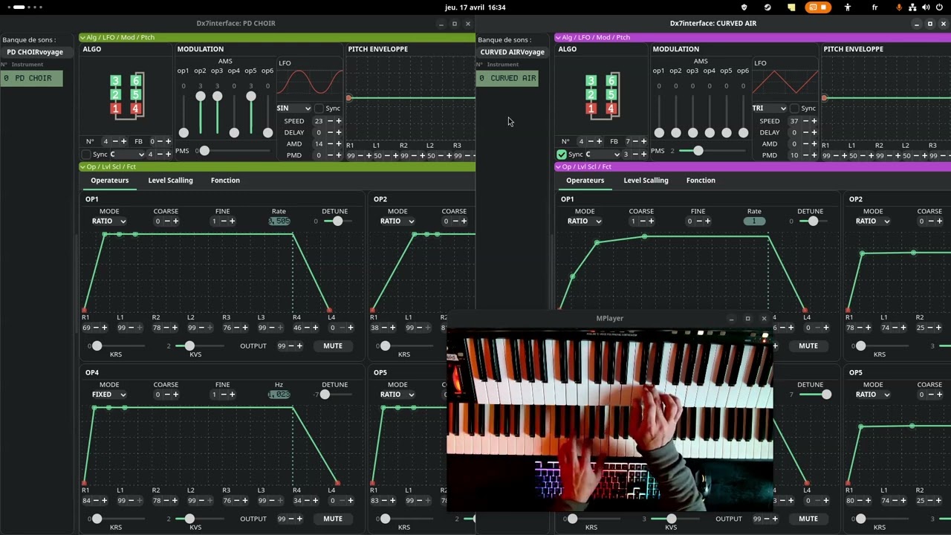Image resolution: width=951 pixels, height=535 pixels.
Task: Open the sticky notes tray icon
Action: tap(791, 7)
